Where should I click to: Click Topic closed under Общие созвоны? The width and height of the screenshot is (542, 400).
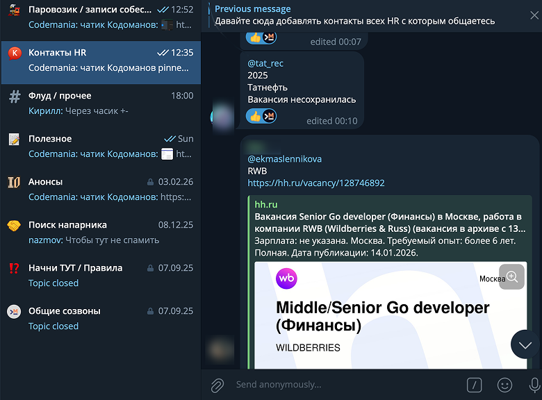pos(54,326)
